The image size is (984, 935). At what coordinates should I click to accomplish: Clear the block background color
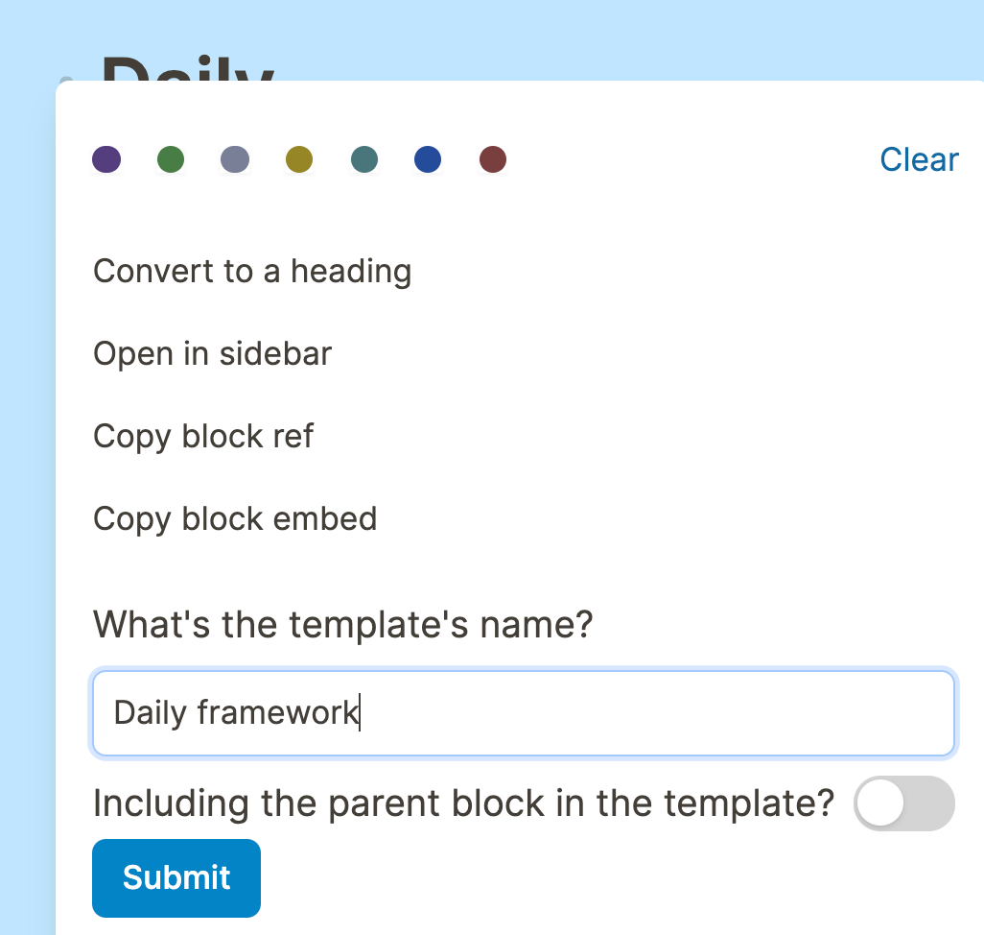920,159
